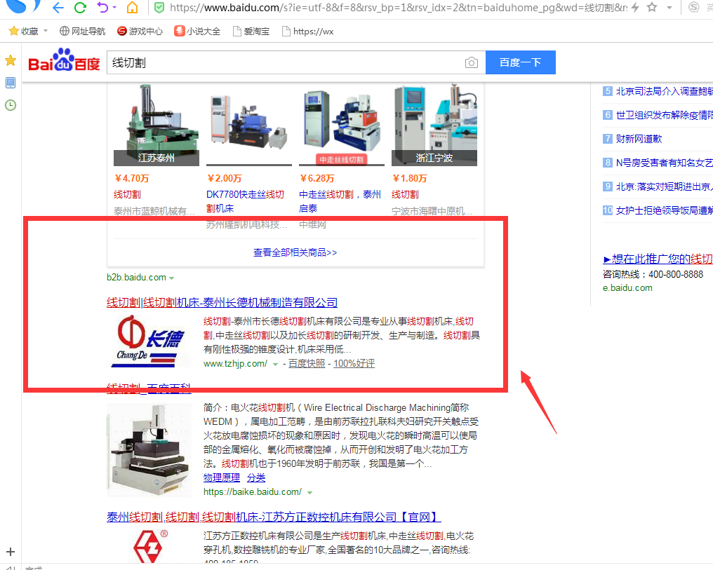Click the sidebar favorites star icon
Viewport: 713px width, 570px height.
[11, 60]
